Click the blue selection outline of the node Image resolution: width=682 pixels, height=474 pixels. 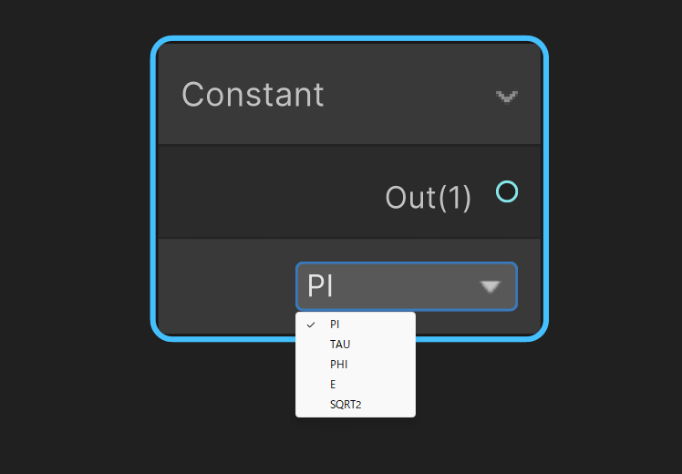153,187
